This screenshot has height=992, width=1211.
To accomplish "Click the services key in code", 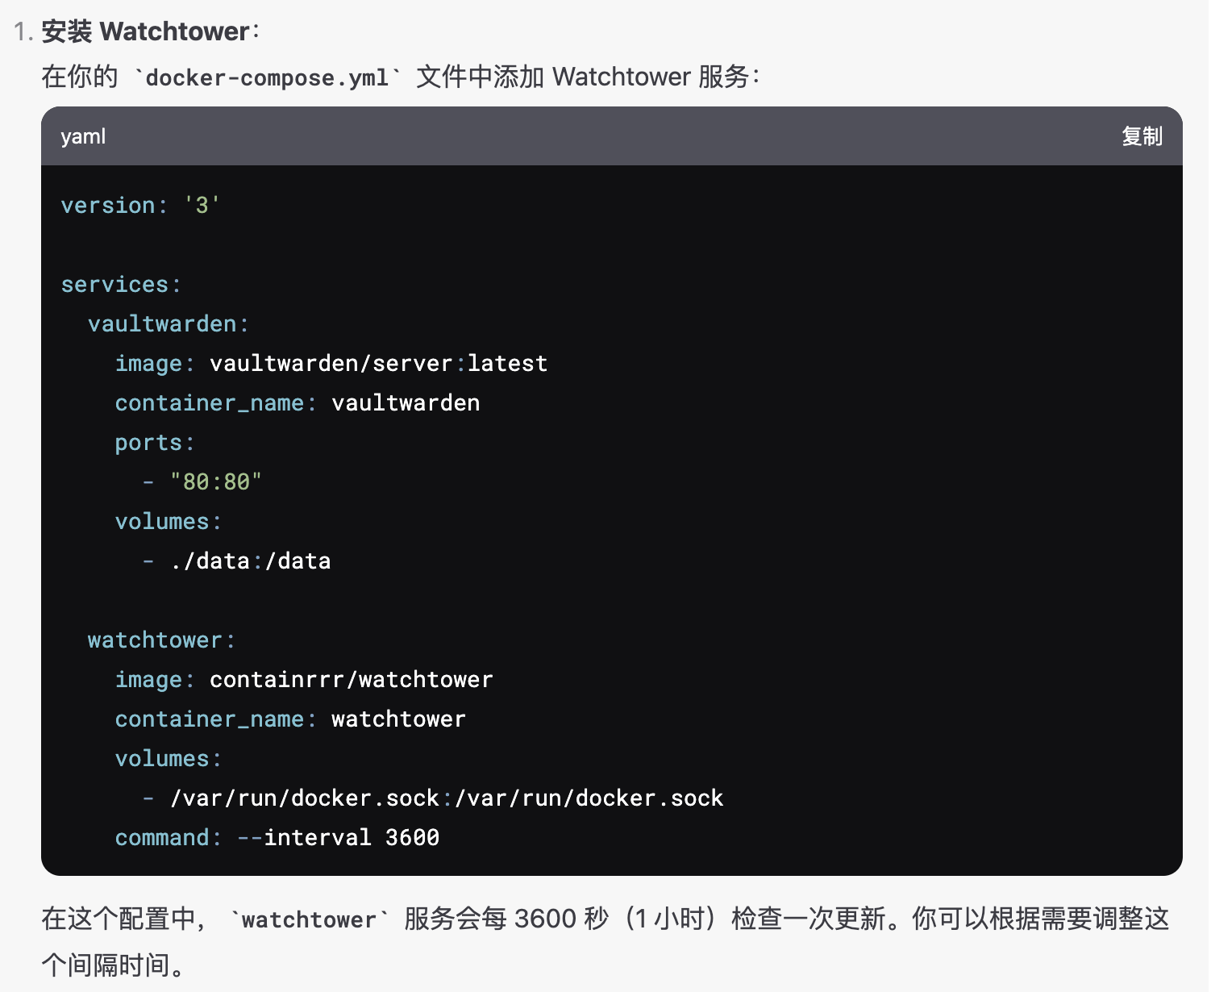I will click(x=121, y=285).
